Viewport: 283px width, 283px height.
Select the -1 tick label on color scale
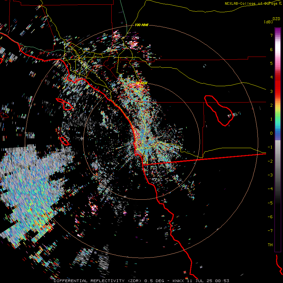270,147
